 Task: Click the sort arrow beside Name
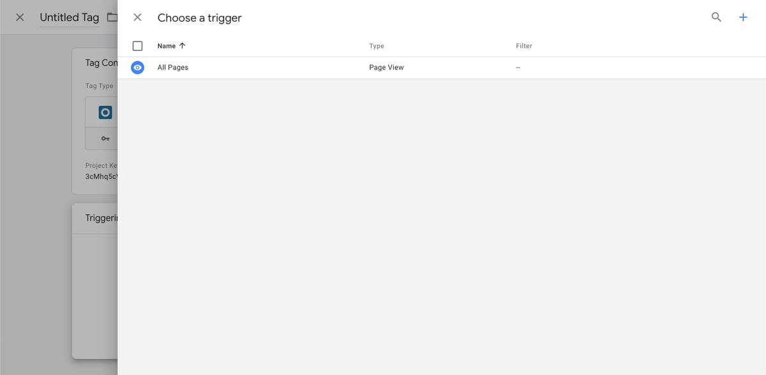[183, 46]
